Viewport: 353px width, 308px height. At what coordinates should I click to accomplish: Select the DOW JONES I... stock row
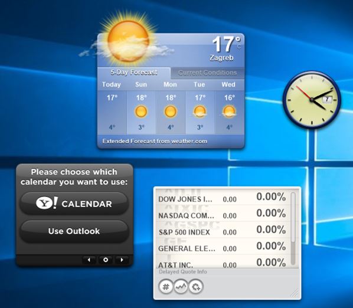click(223, 198)
